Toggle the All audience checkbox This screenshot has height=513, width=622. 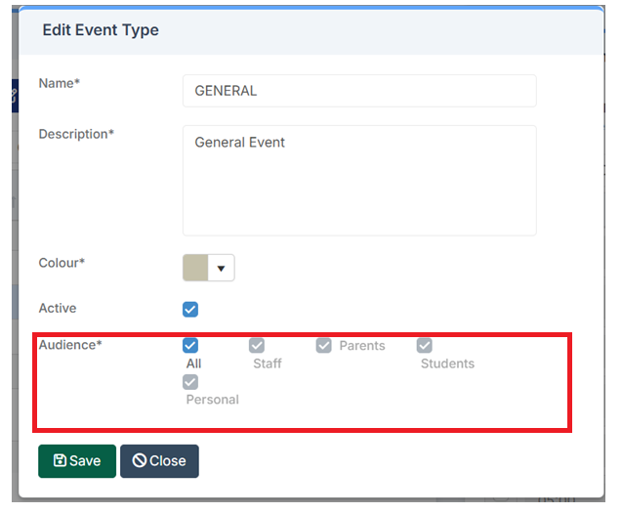tap(190, 345)
